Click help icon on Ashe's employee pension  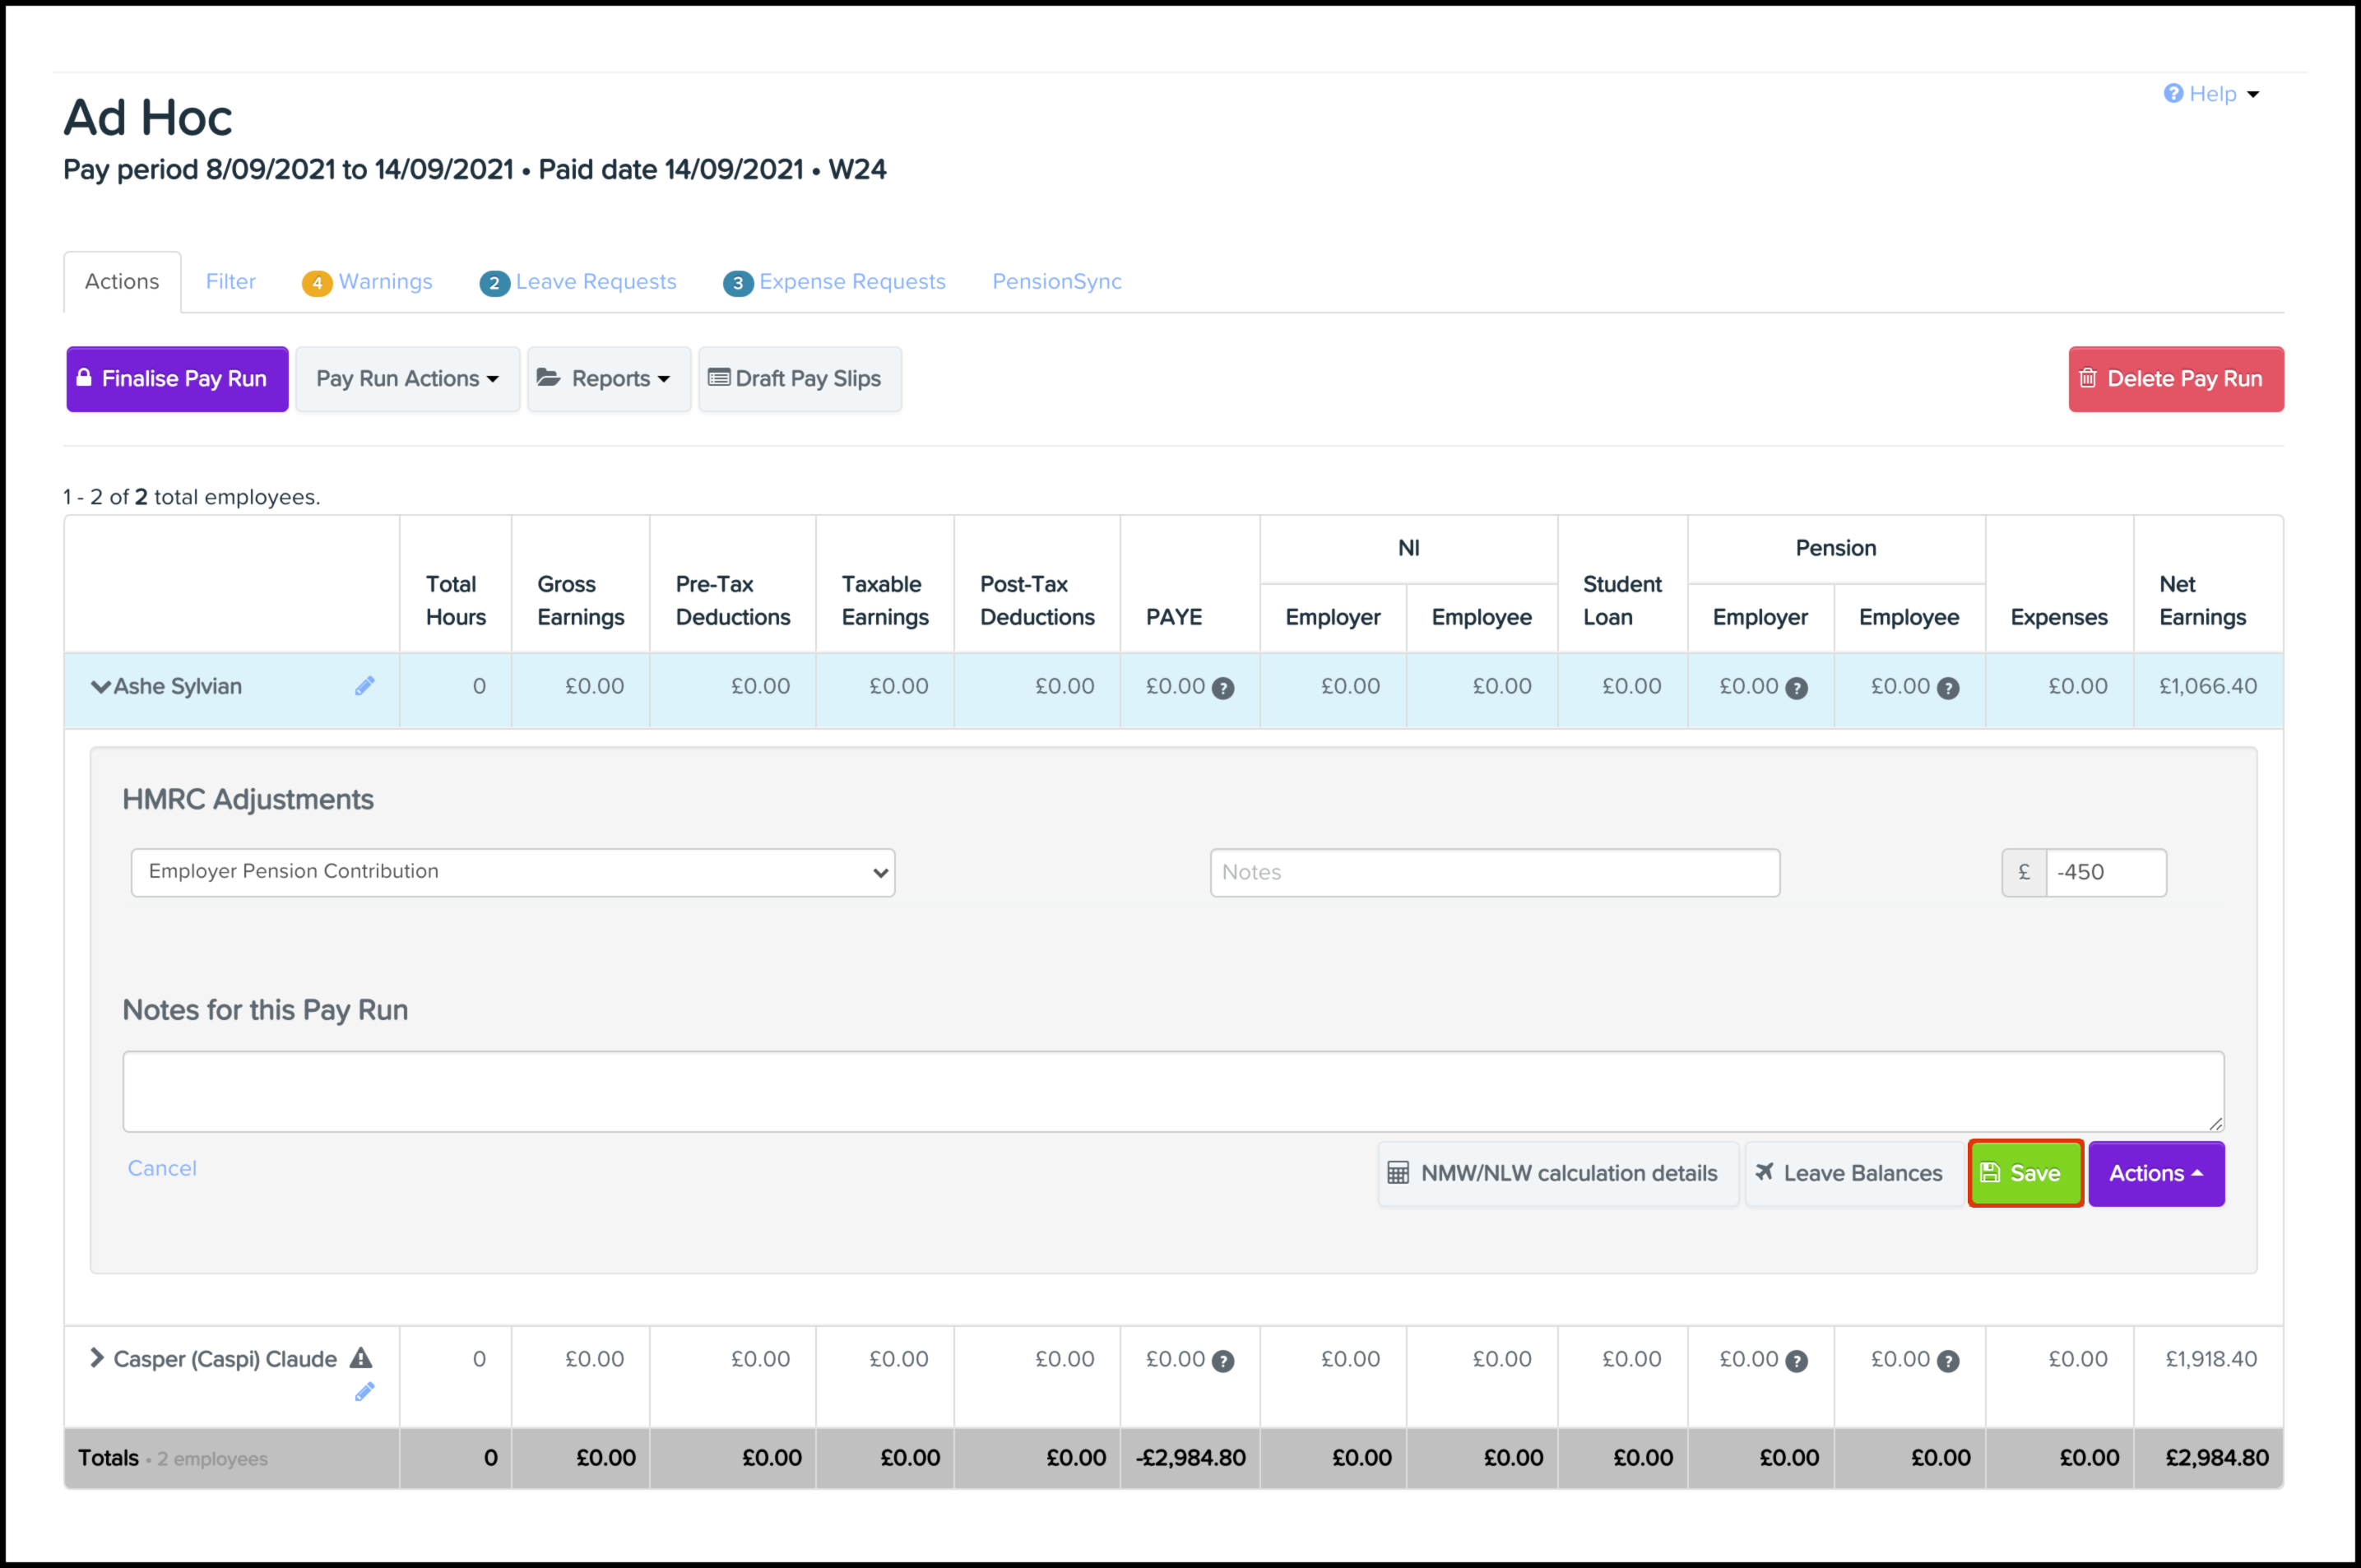(1947, 688)
